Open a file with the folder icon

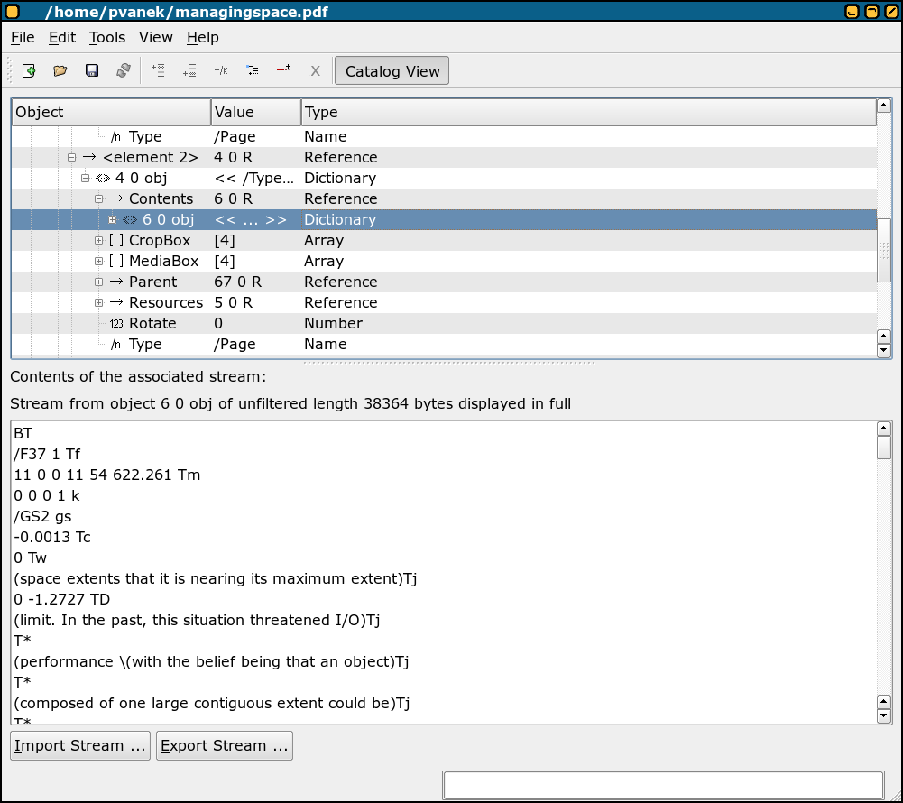click(x=60, y=70)
